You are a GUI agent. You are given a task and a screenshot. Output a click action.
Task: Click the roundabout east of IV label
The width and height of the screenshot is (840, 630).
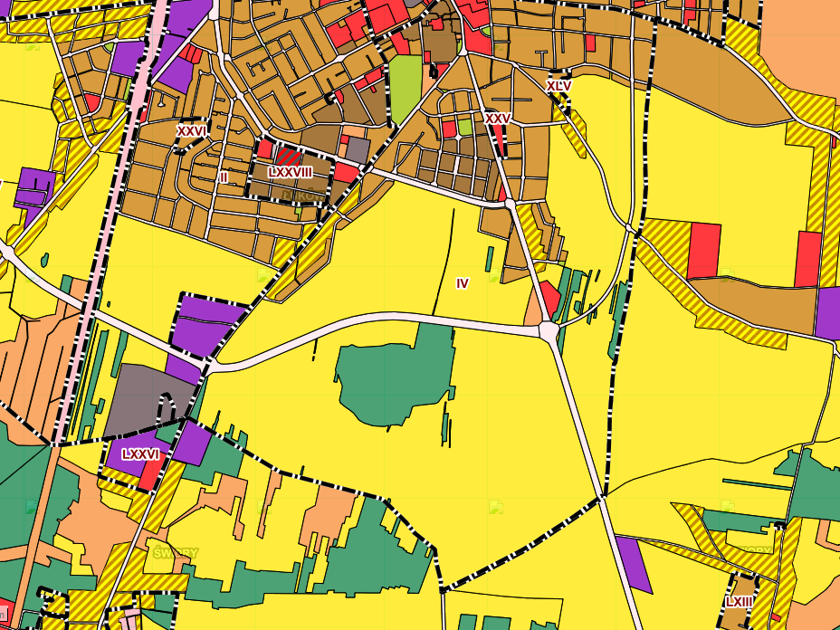tap(549, 331)
